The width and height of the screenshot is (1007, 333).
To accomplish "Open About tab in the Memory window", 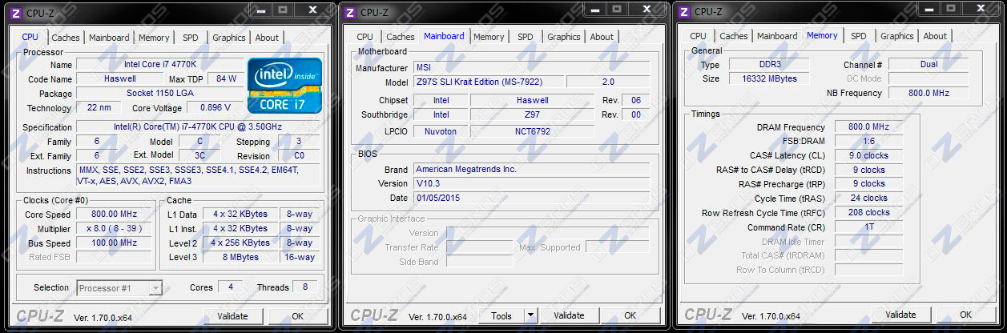I will click(935, 36).
